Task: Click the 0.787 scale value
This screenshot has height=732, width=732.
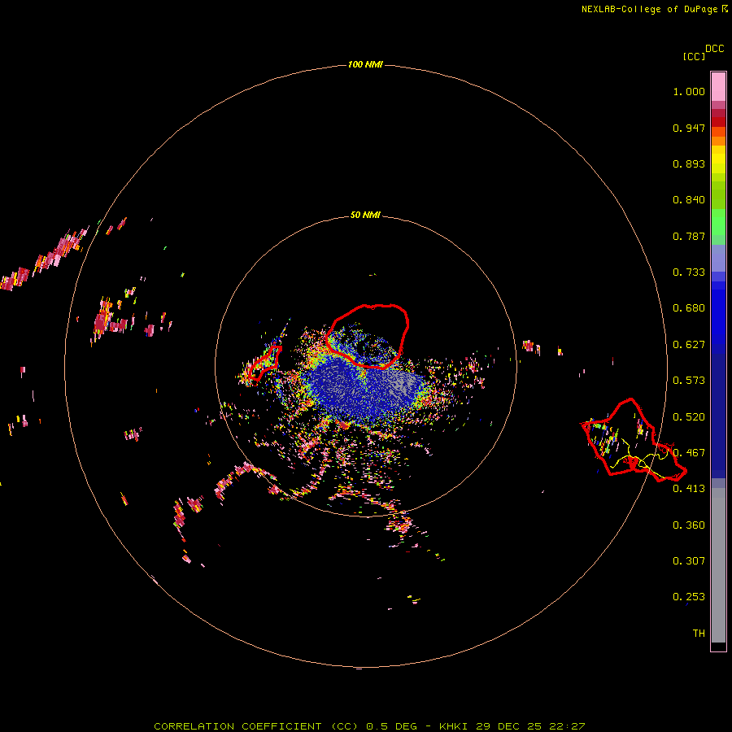Action: [x=689, y=236]
